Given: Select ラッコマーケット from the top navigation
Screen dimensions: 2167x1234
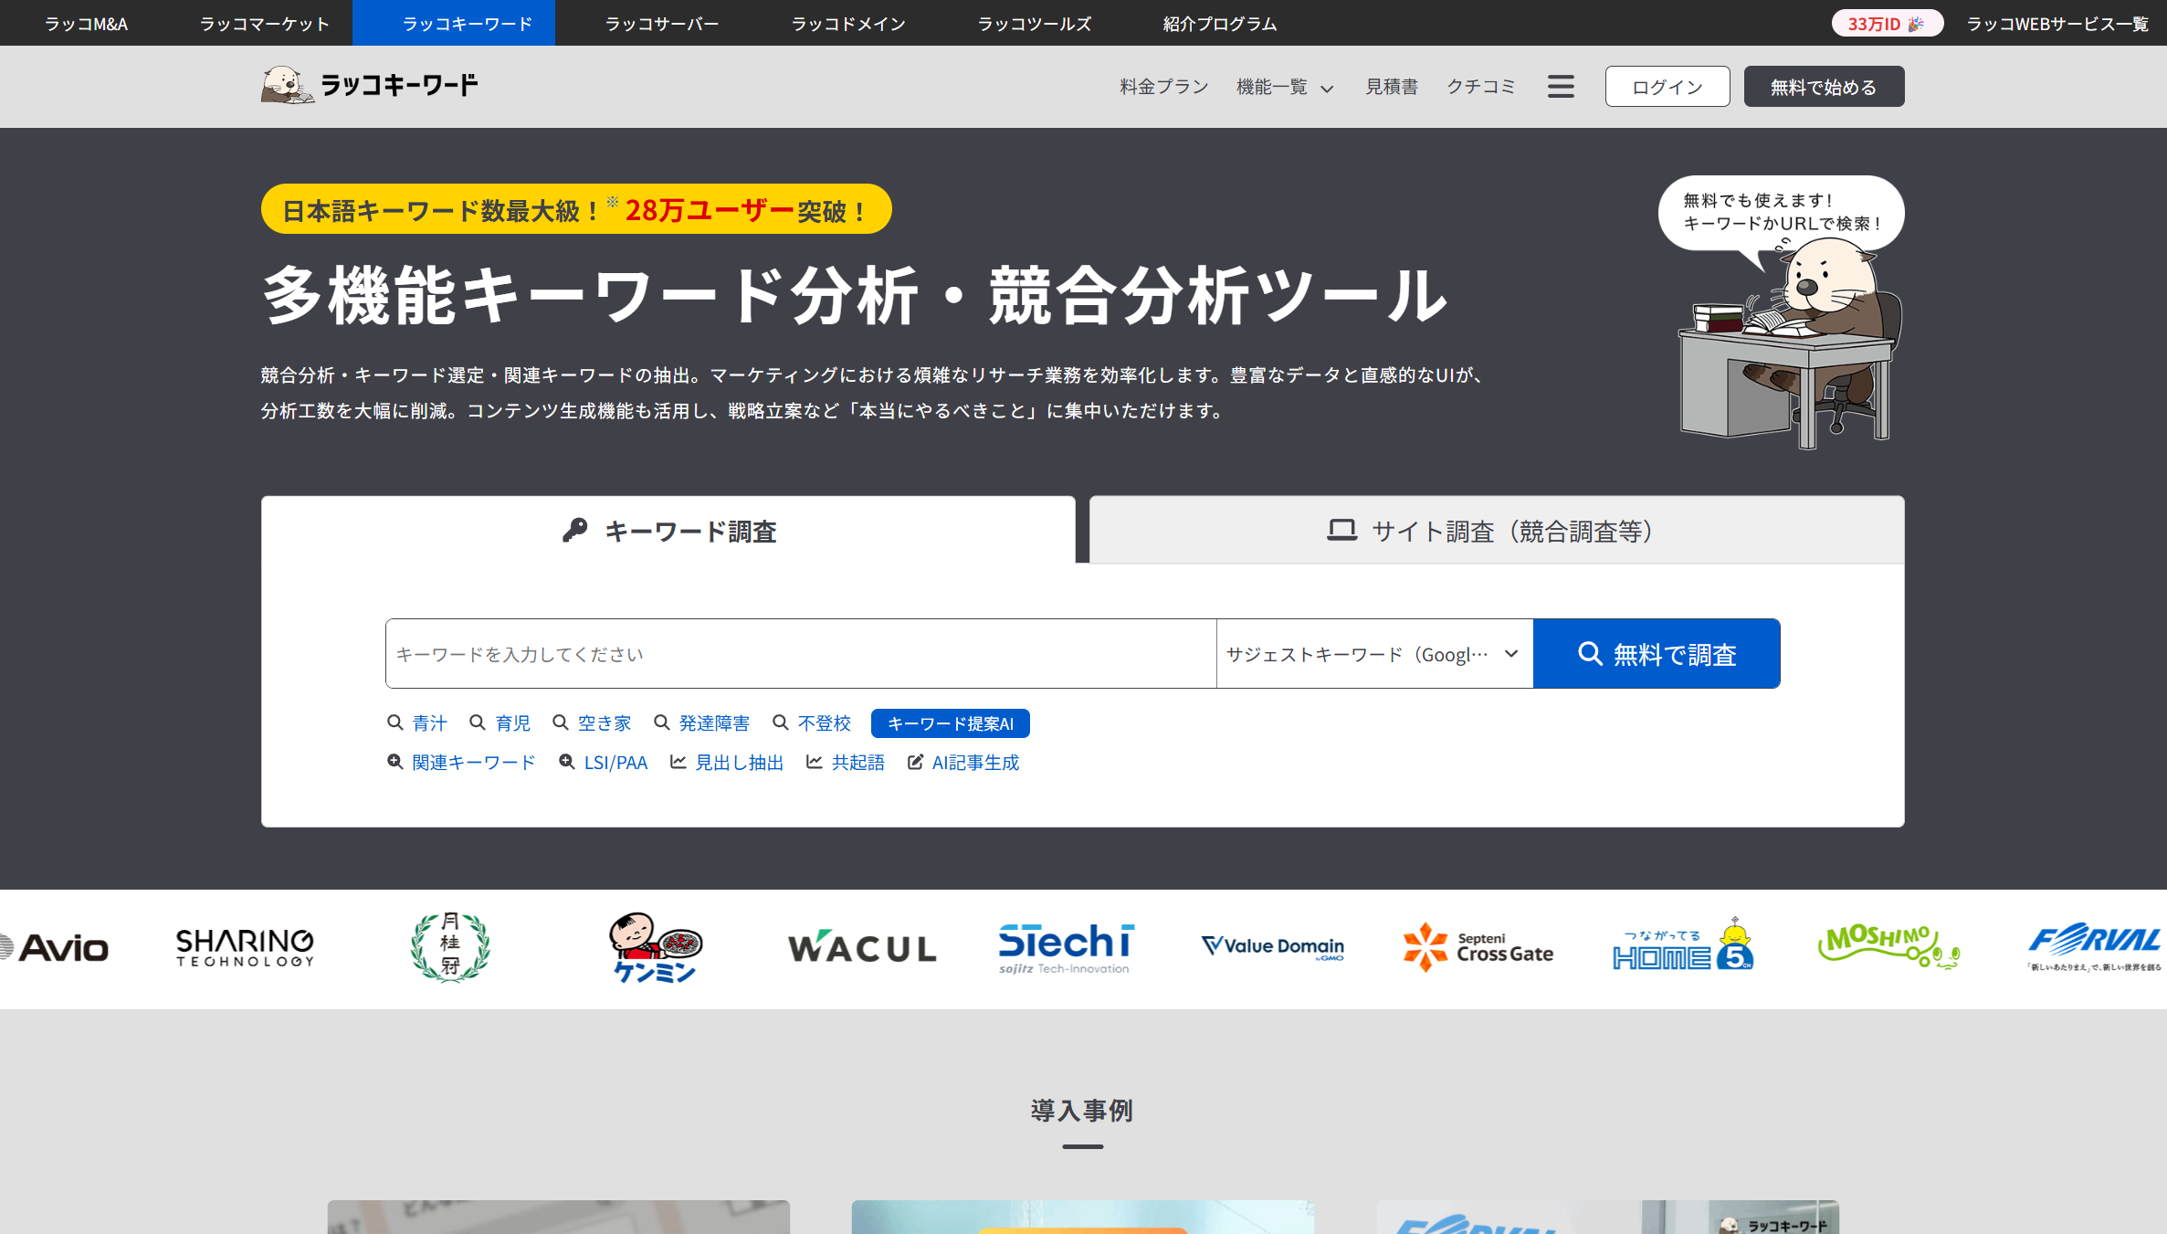Looking at the screenshot, I should [263, 23].
